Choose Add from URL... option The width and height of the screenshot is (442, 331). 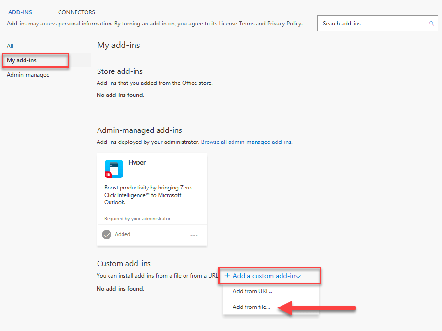coord(252,291)
